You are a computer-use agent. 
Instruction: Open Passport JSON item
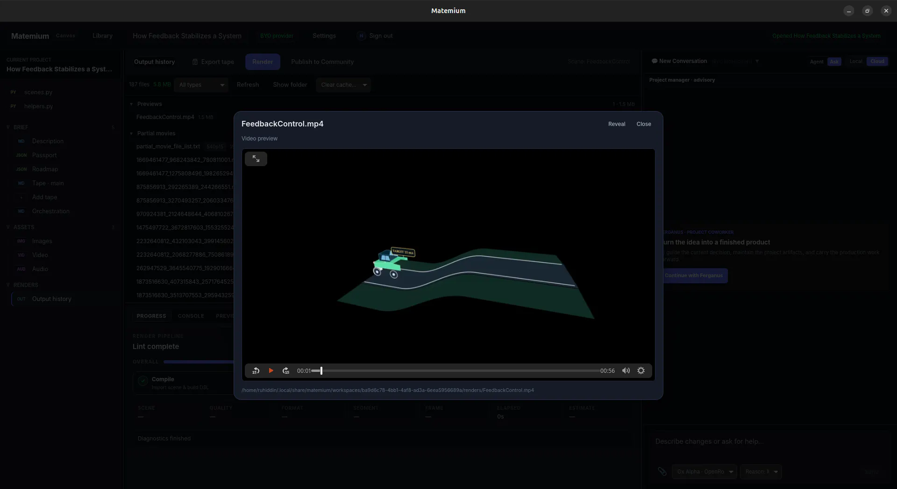[x=44, y=155]
